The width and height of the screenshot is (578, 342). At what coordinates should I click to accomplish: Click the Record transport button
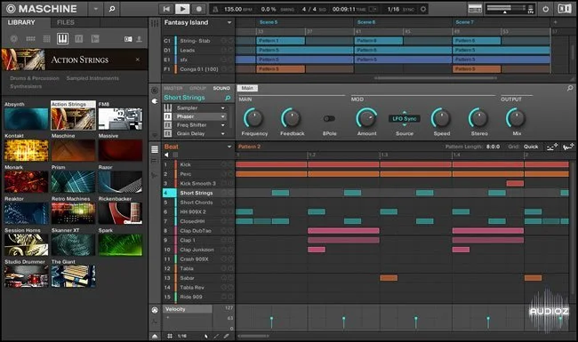click(198, 9)
